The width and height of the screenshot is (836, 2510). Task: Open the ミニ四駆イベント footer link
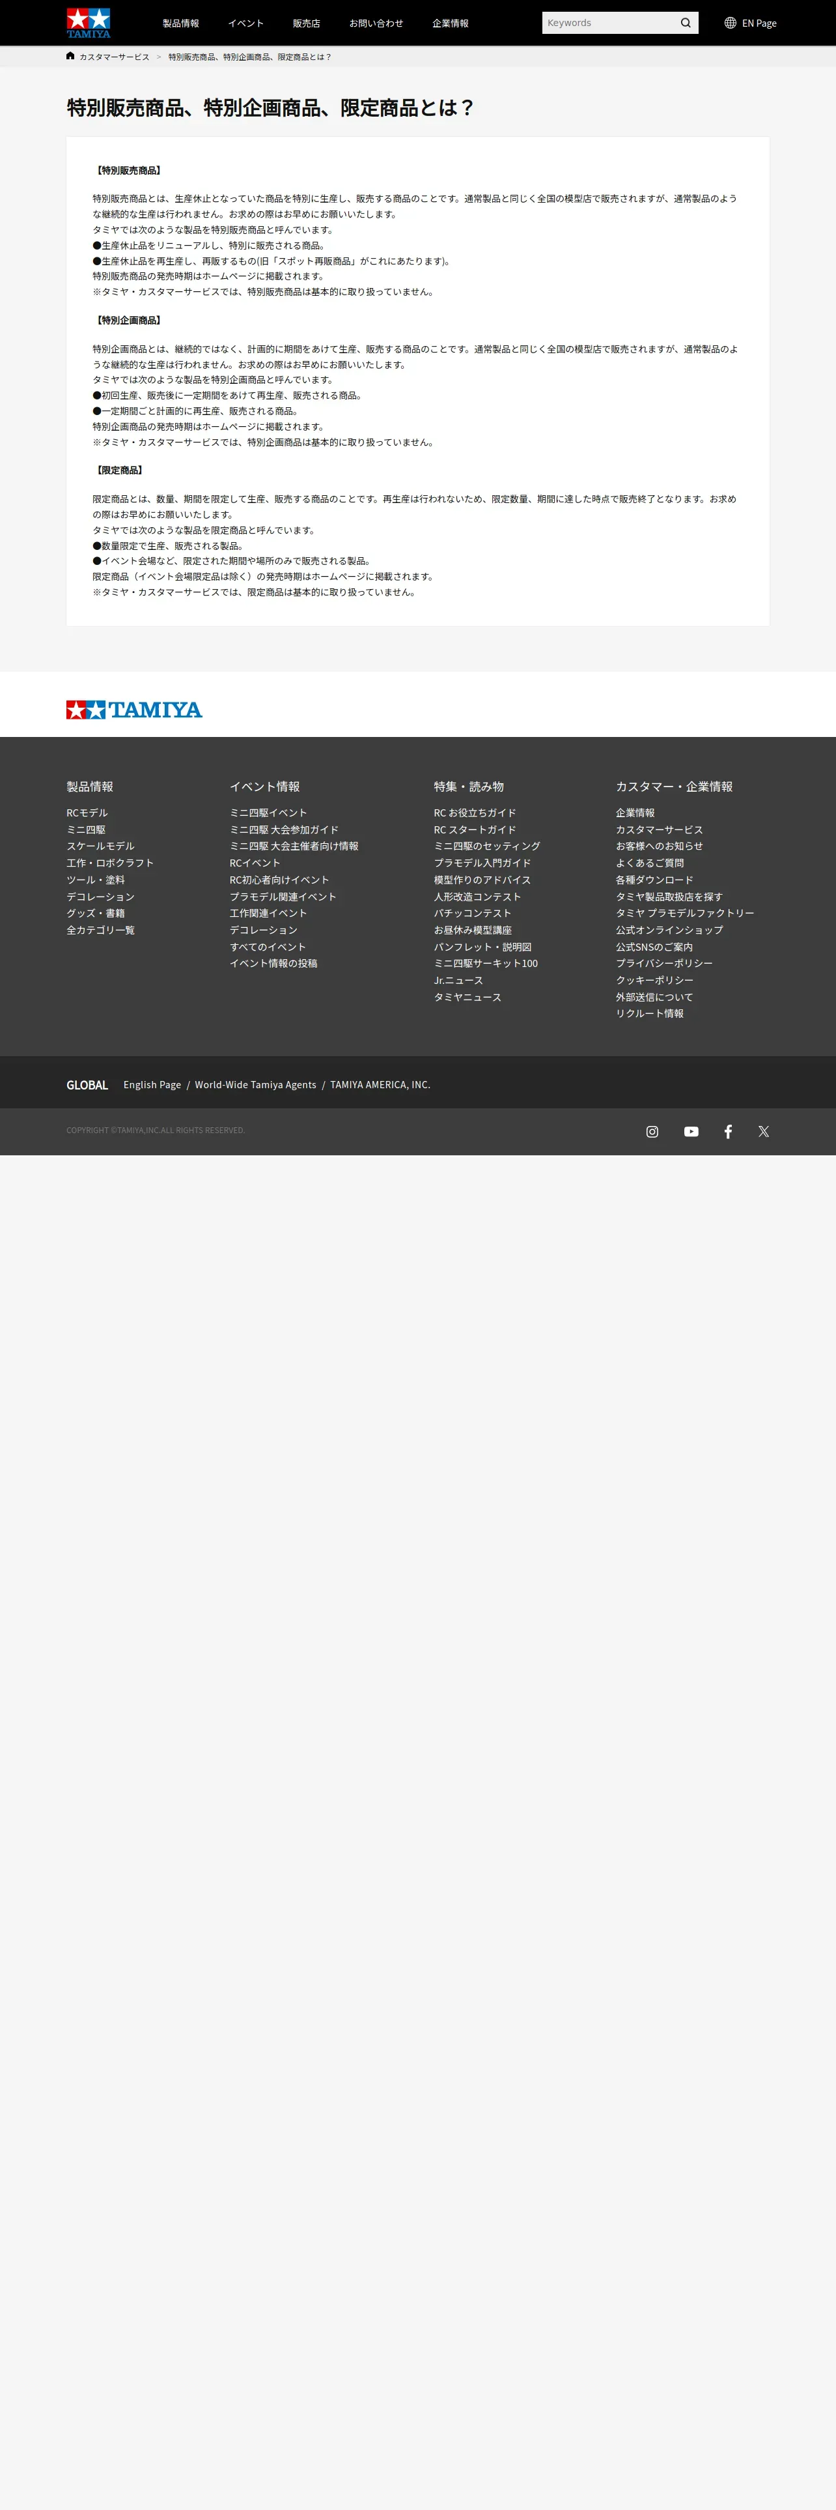[269, 813]
